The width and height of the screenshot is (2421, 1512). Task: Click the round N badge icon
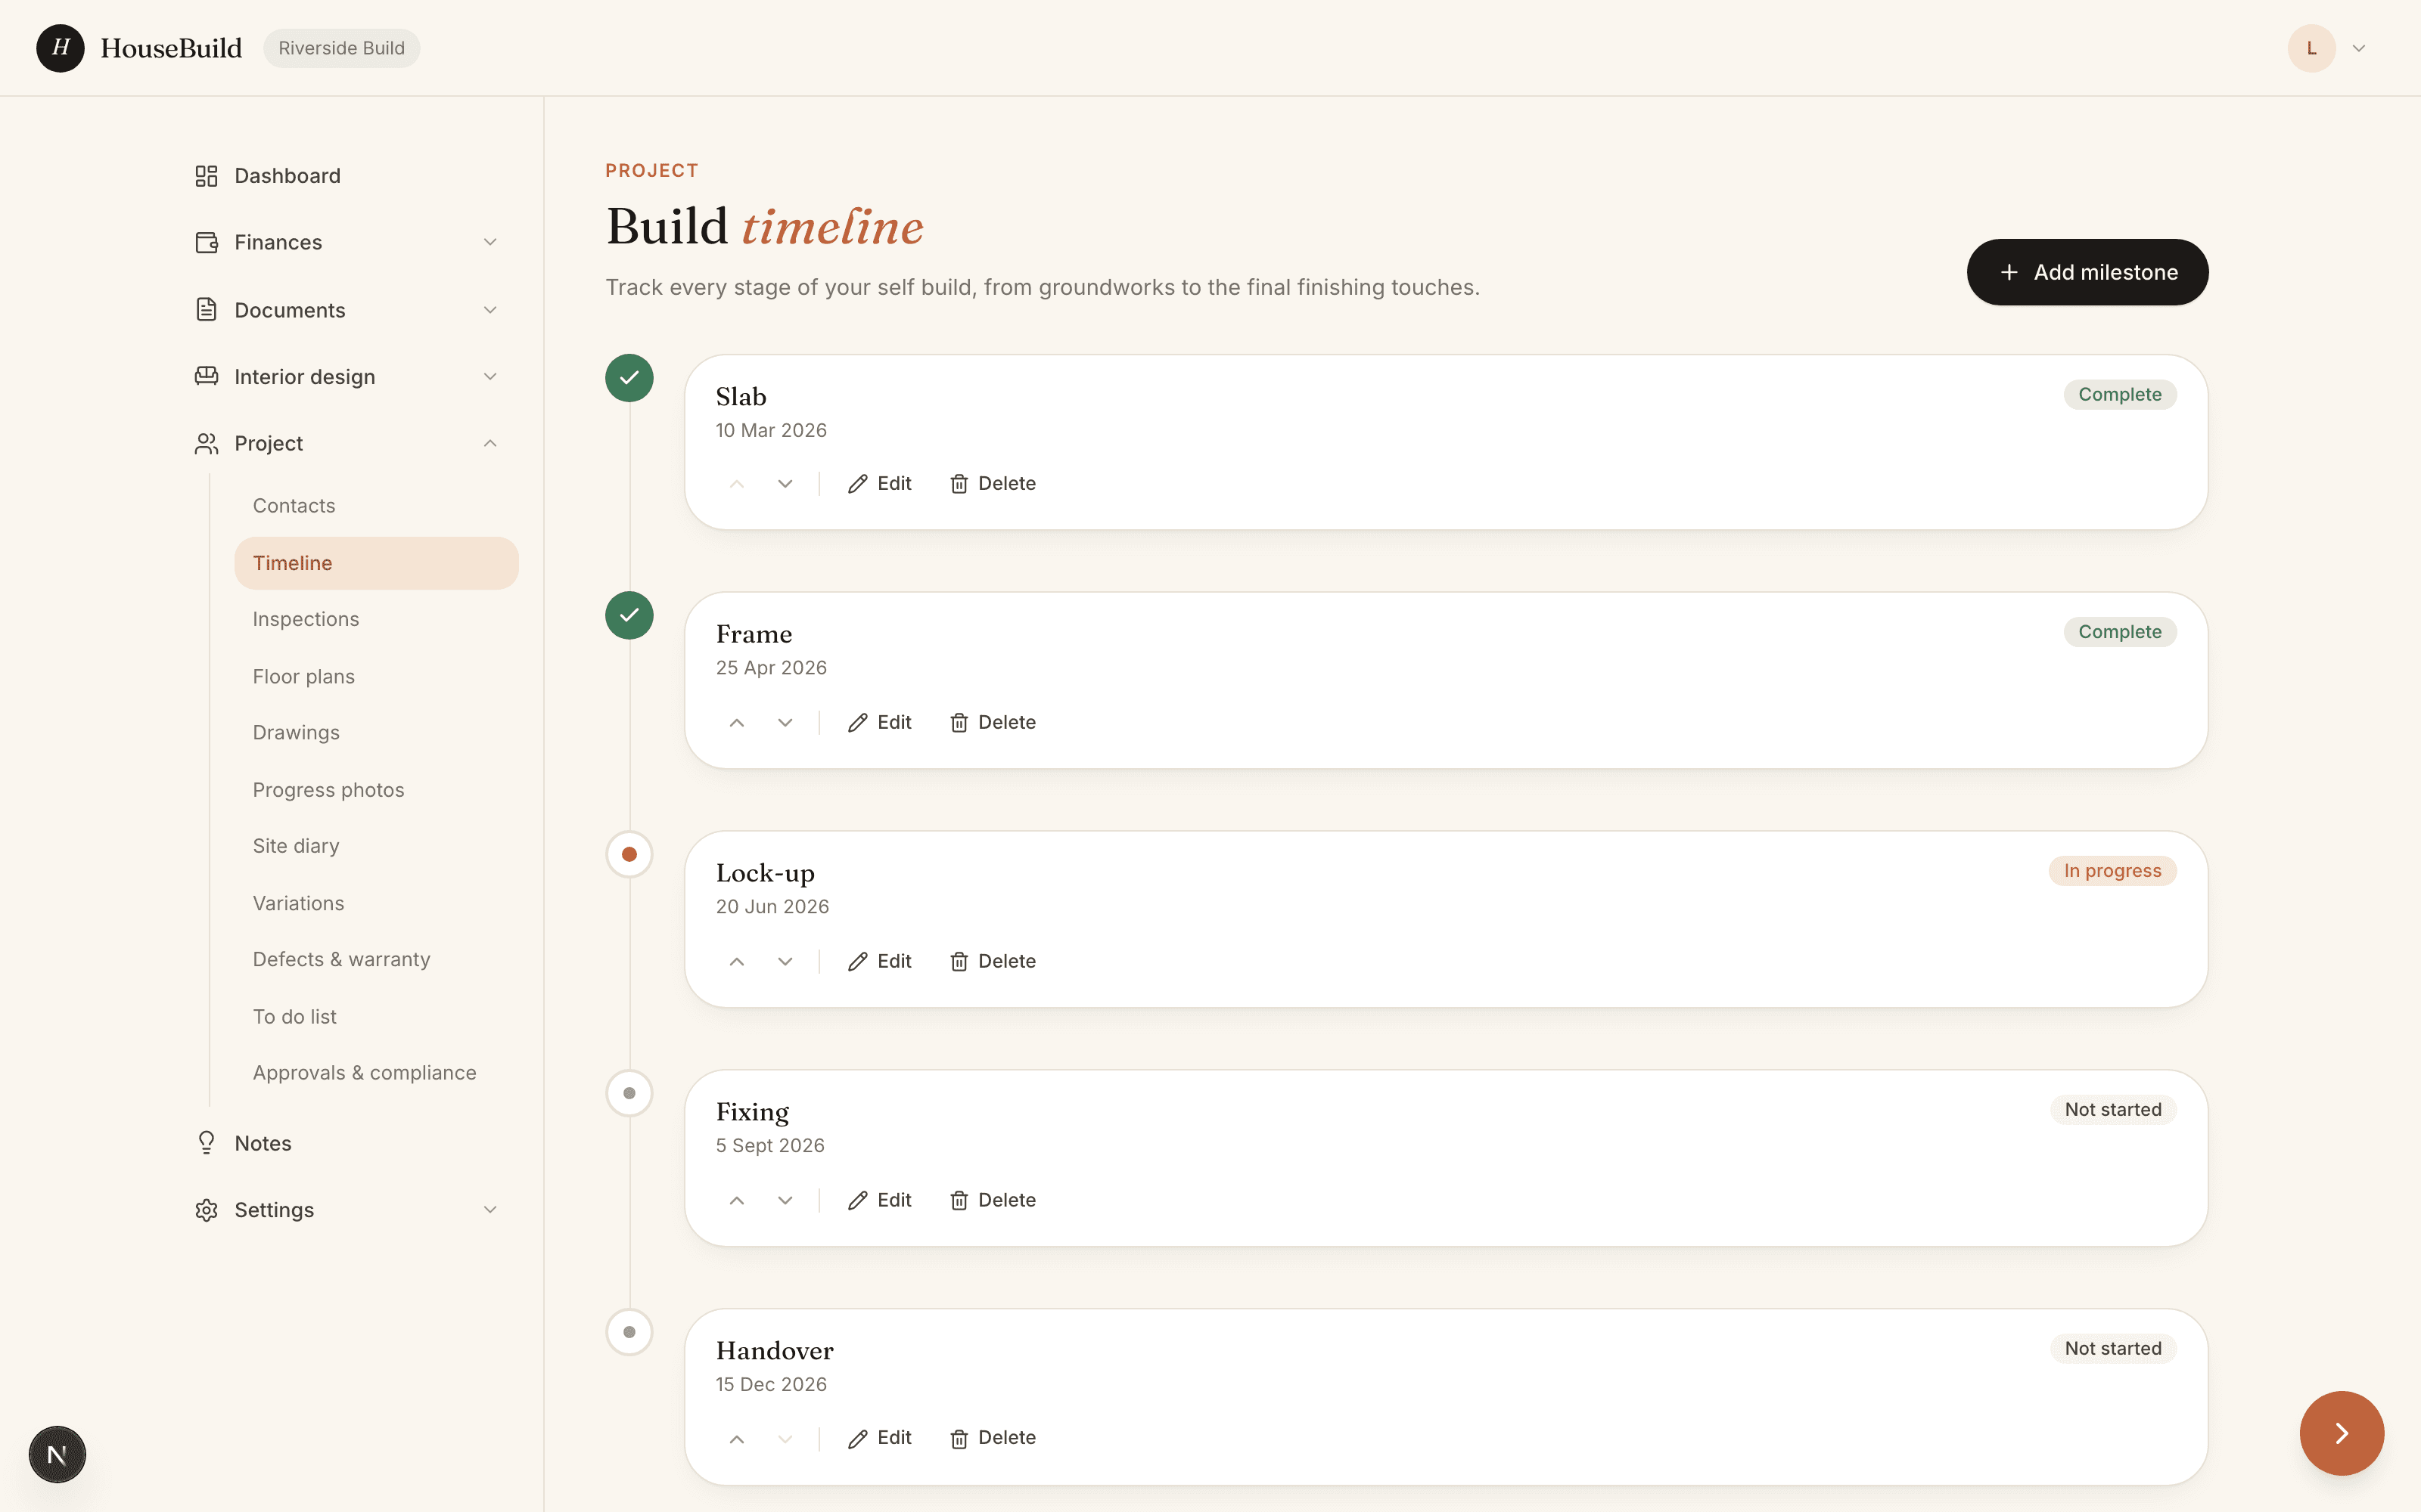[57, 1454]
